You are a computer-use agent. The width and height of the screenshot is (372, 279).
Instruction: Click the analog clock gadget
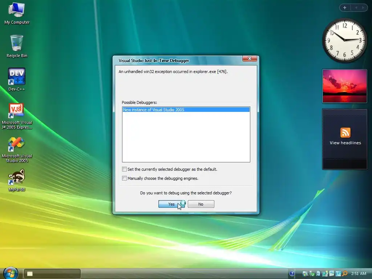coord(344,40)
